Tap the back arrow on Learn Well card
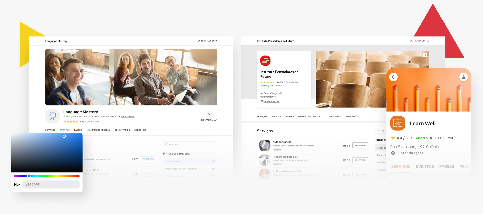This screenshot has width=483, height=214. point(394,77)
